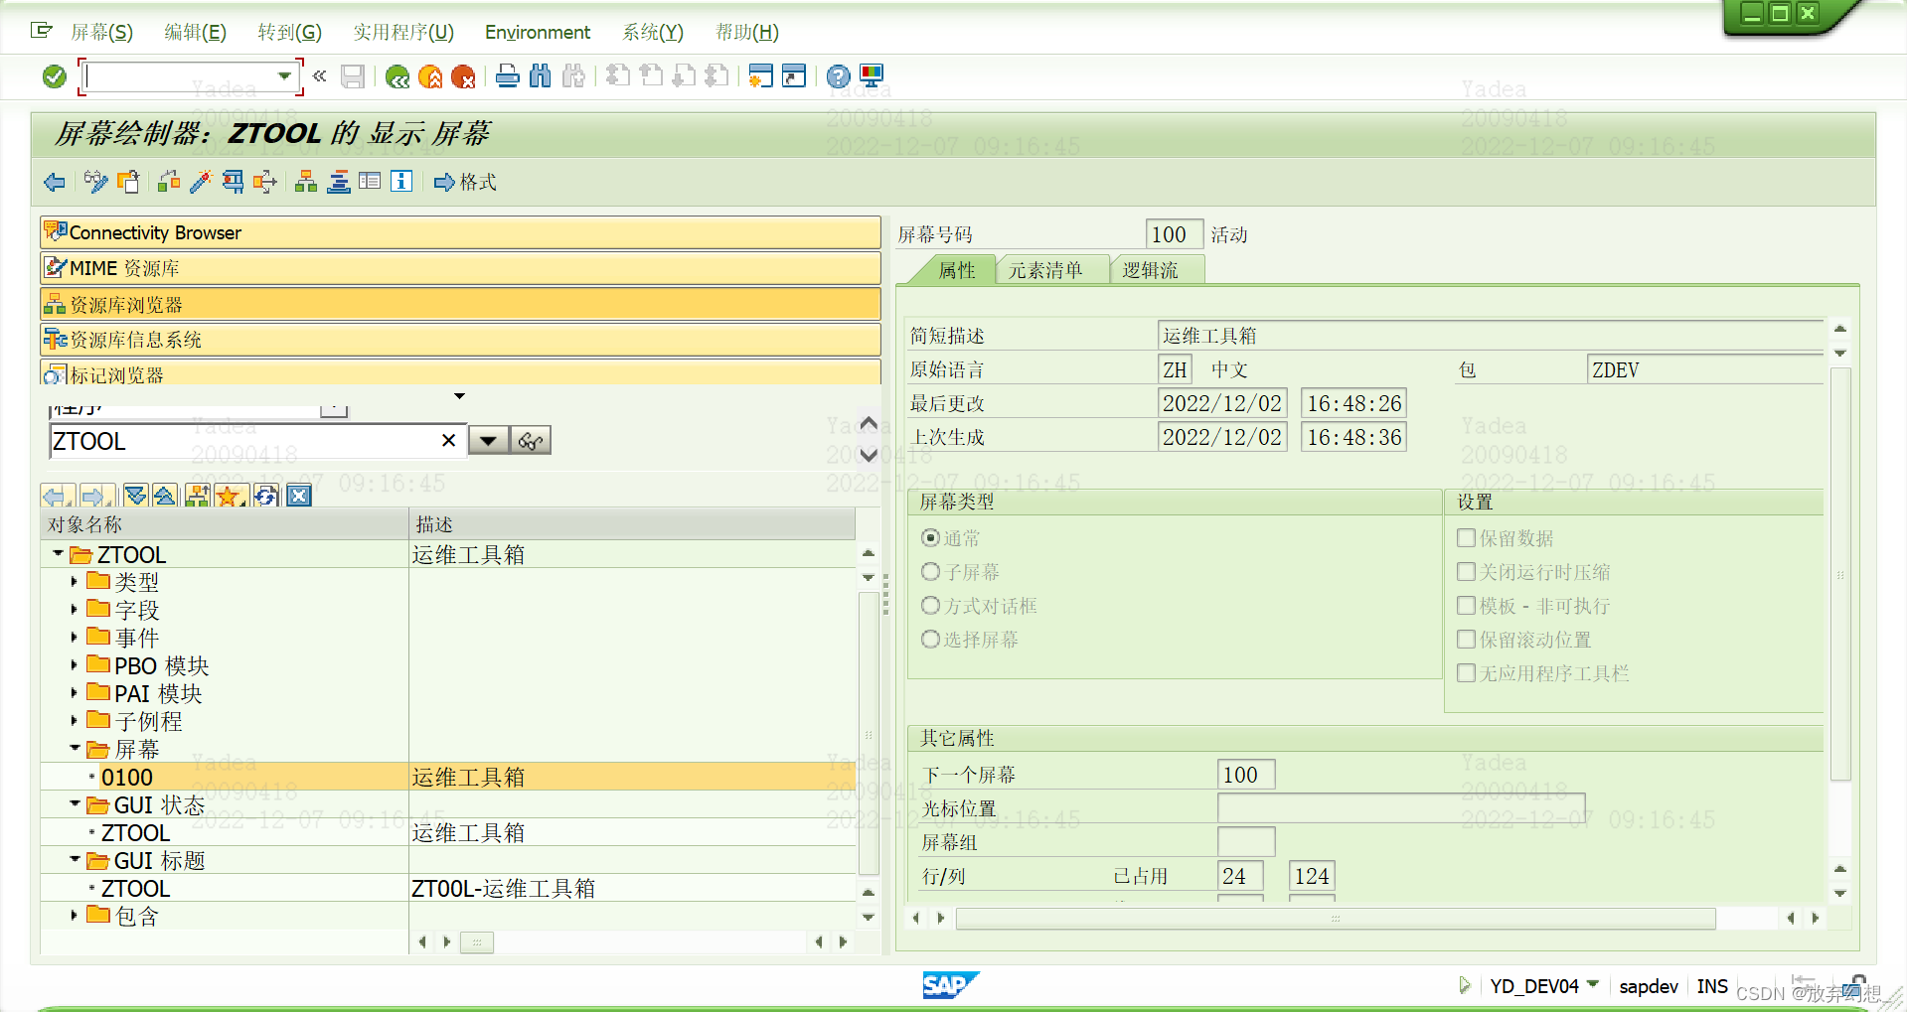Click the Activate magic wand icon
This screenshot has width=1907, height=1012.
[x=201, y=182]
